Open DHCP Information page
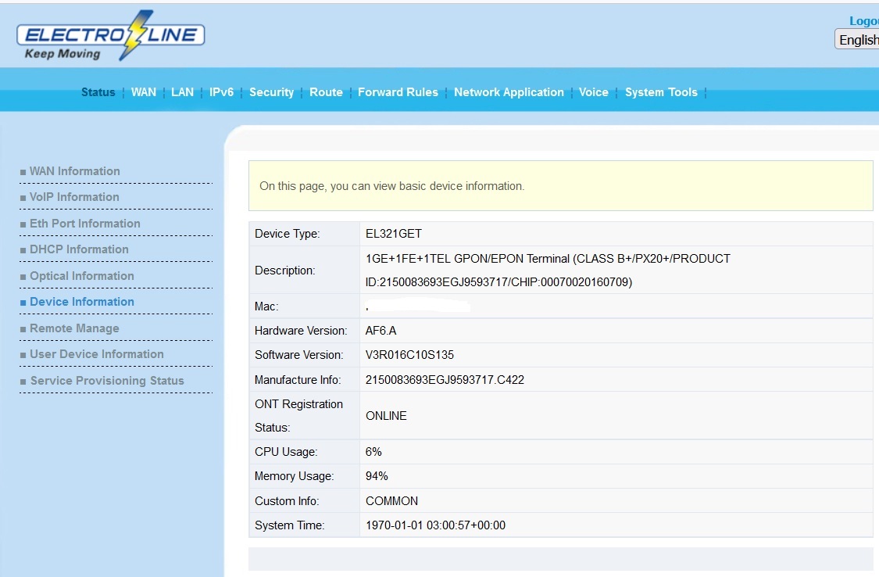The image size is (879, 577). pos(79,249)
